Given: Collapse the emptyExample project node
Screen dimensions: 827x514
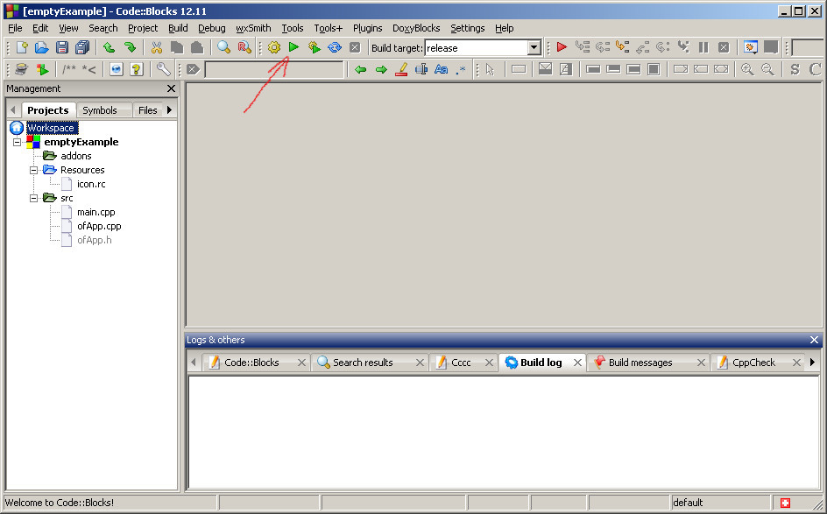Looking at the screenshot, I should [x=17, y=142].
